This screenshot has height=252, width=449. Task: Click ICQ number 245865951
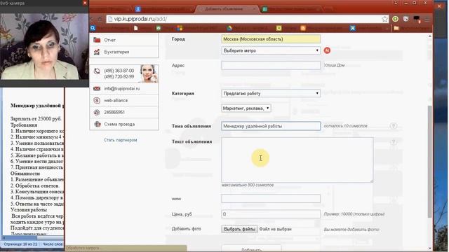click(x=114, y=112)
